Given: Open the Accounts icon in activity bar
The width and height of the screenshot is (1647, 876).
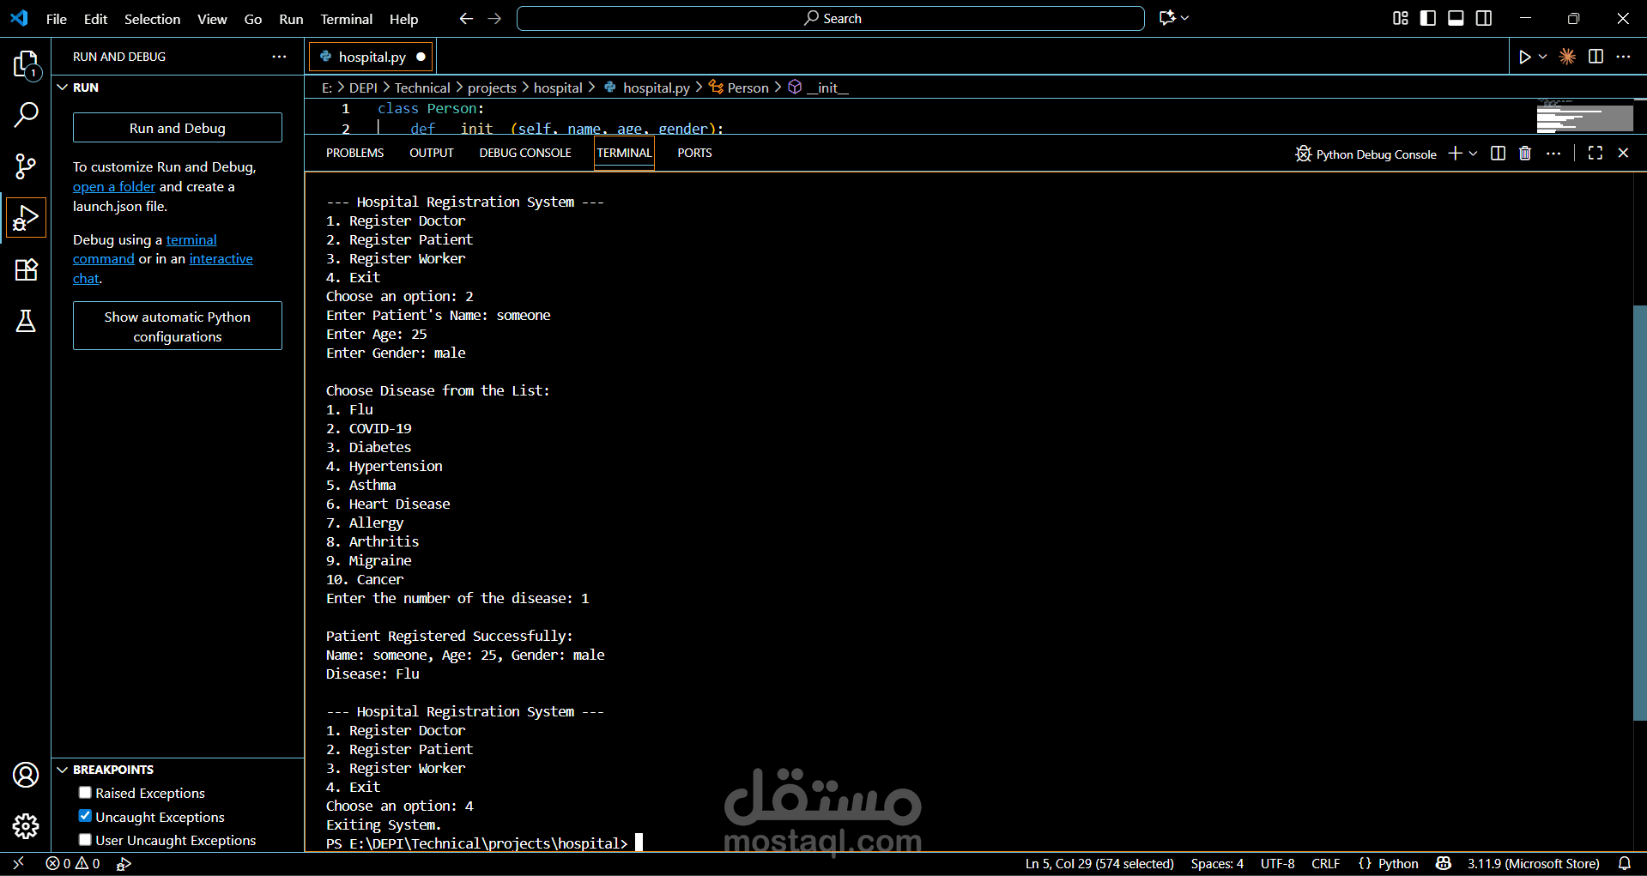Looking at the screenshot, I should (26, 775).
